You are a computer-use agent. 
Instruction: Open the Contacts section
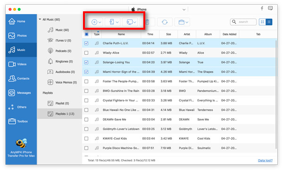tap(21, 78)
